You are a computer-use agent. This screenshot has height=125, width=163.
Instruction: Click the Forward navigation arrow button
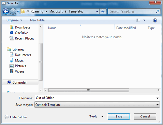coord(13,11)
